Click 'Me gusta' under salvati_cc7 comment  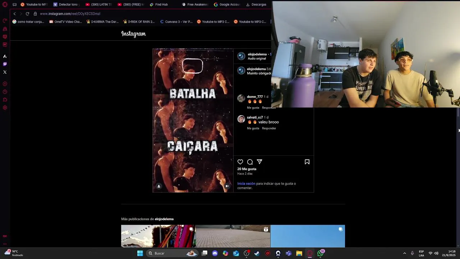tap(253, 128)
